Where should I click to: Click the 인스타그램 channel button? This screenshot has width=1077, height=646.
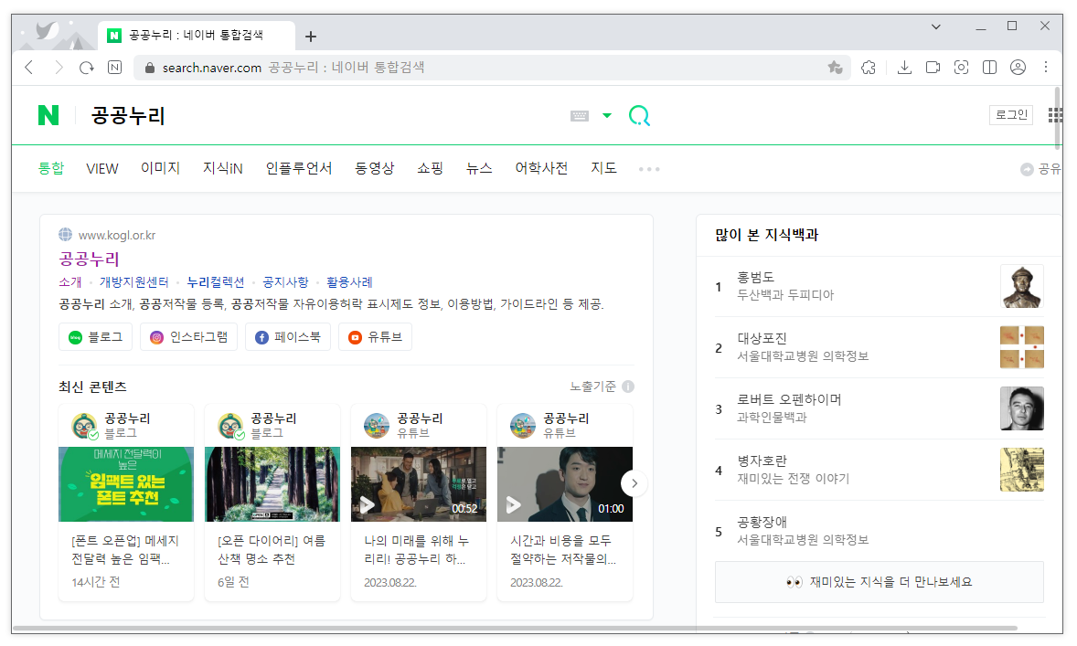(x=189, y=337)
